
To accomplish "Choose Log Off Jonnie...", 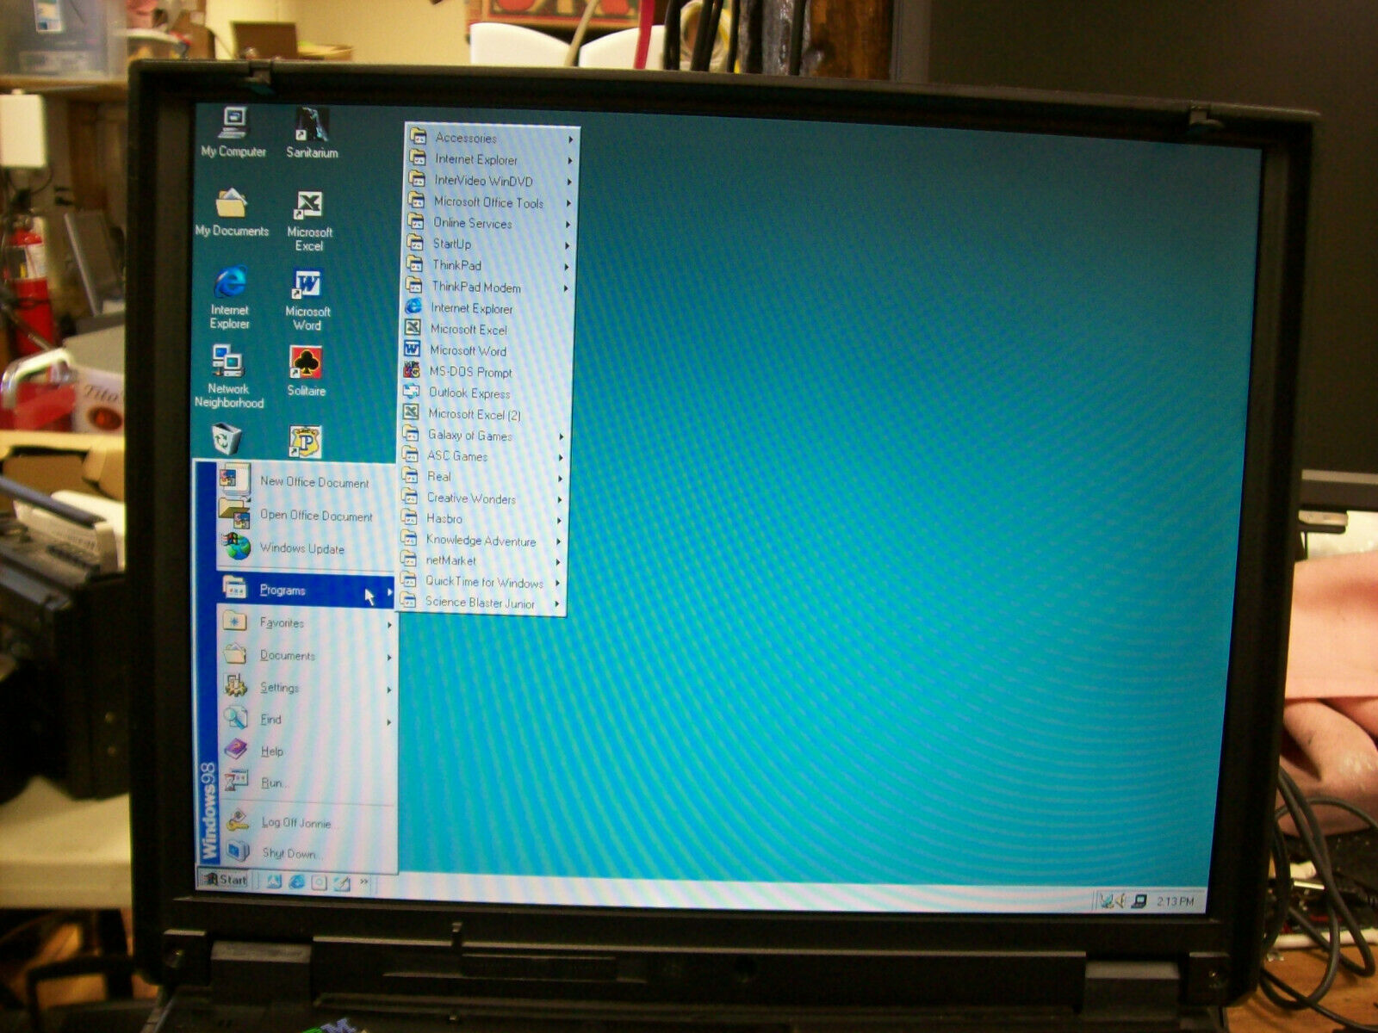I will (x=307, y=823).
